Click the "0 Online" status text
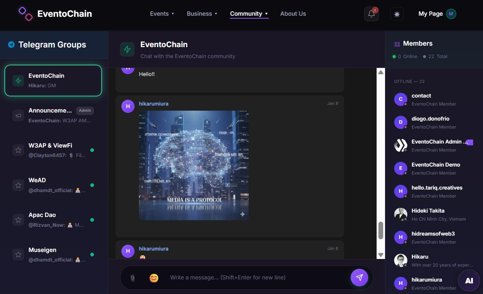The height and width of the screenshot is (294, 483). point(407,57)
